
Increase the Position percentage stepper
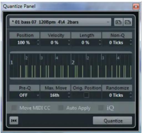pos(38,41)
